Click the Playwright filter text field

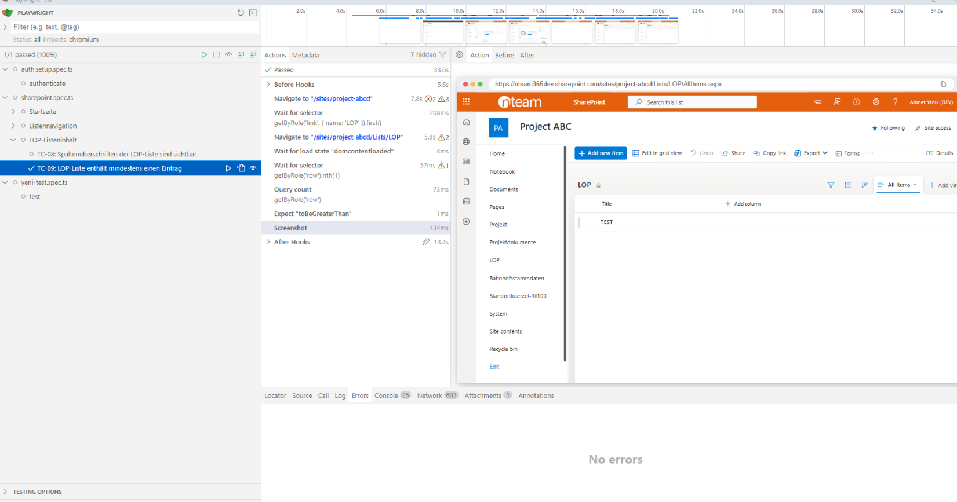136,27
